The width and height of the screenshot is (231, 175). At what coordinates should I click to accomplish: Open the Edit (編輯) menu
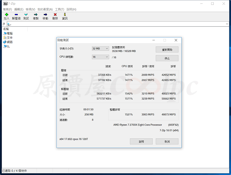[19, 10]
